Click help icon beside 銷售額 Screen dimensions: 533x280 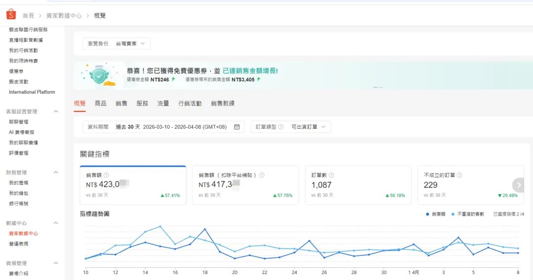click(x=106, y=175)
